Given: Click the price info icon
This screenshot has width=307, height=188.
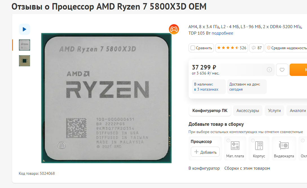Looking at the screenshot, I should 270,70.
